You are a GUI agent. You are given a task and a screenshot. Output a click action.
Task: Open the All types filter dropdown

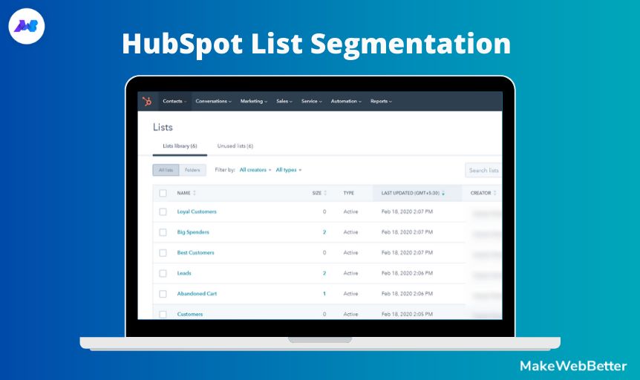tap(288, 170)
